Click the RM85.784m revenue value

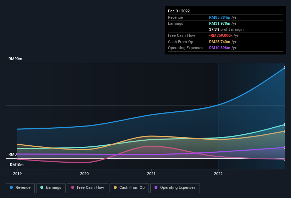pyautogui.click(x=219, y=17)
